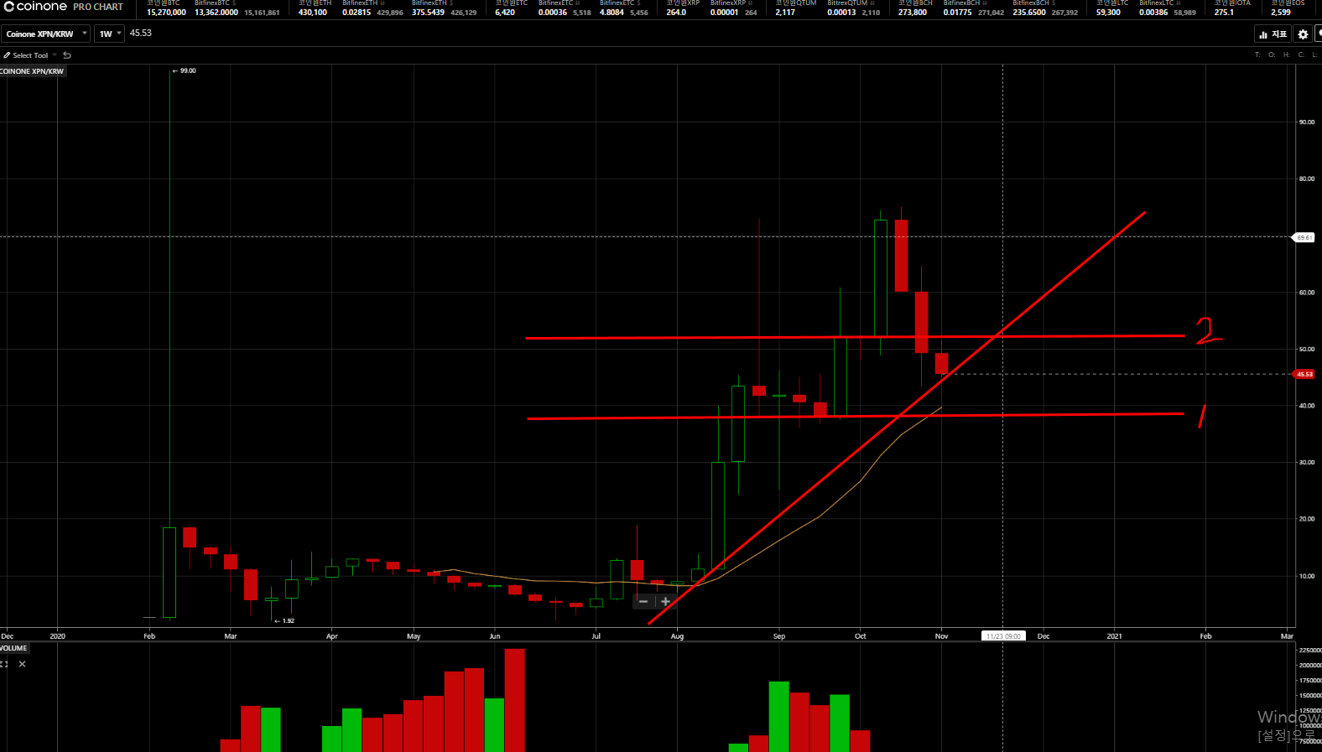The height and width of the screenshot is (752, 1322).
Task: Open the Coinone XPN/KRW pair dropdown
Action: tap(45, 34)
